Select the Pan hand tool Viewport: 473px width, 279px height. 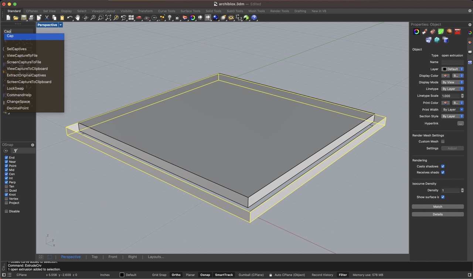click(x=78, y=18)
